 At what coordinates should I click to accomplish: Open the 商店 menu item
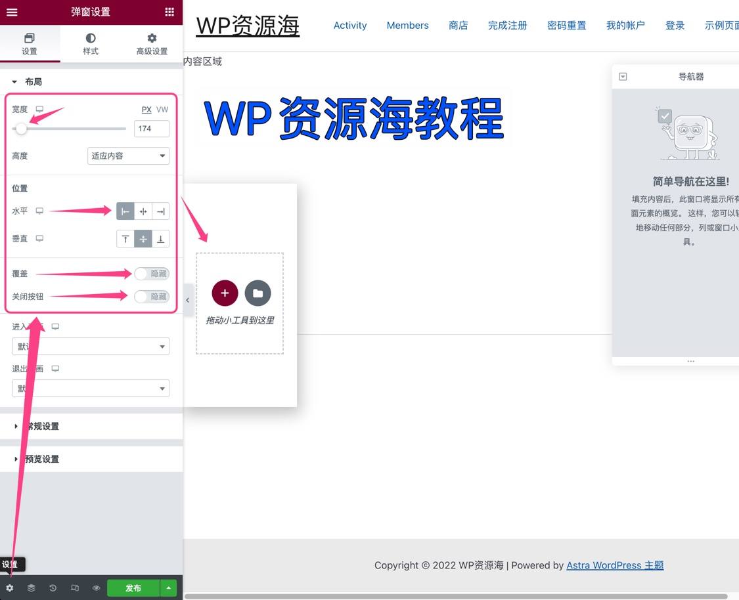(x=458, y=26)
